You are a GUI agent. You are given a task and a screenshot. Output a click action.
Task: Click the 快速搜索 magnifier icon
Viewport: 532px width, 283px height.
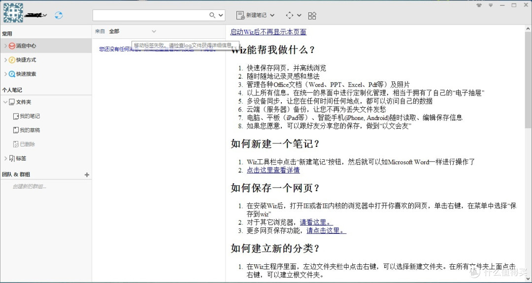[x=12, y=74]
